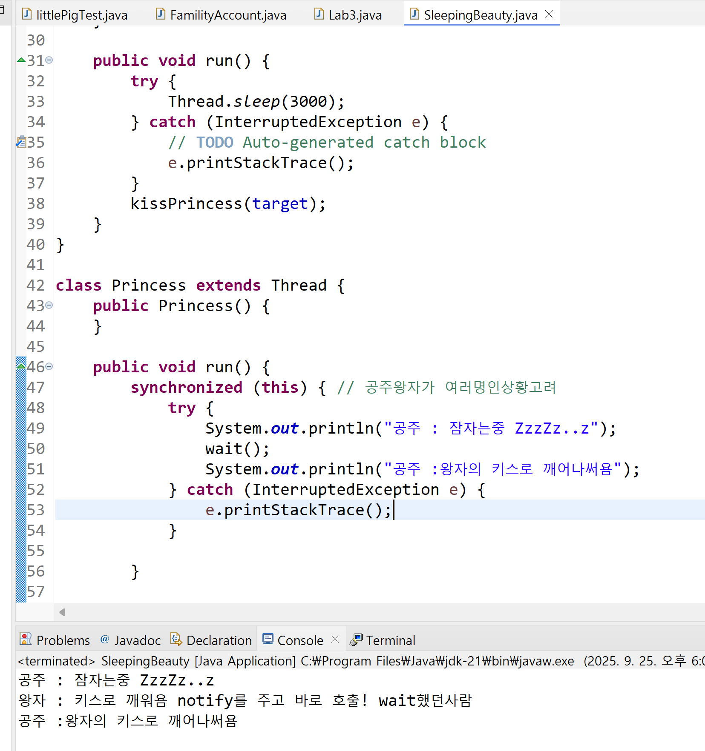Open the Javadoc view tab
This screenshot has height=751, width=705.
pyautogui.click(x=130, y=640)
